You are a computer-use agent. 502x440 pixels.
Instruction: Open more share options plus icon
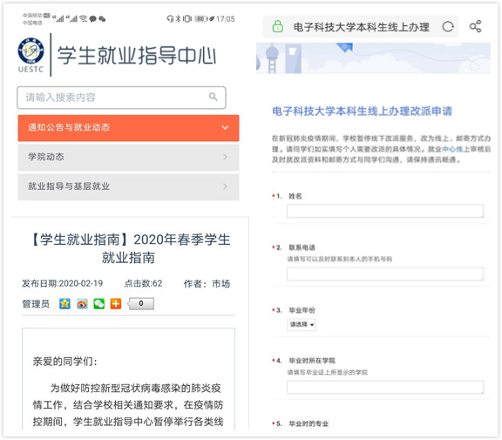tap(116, 303)
